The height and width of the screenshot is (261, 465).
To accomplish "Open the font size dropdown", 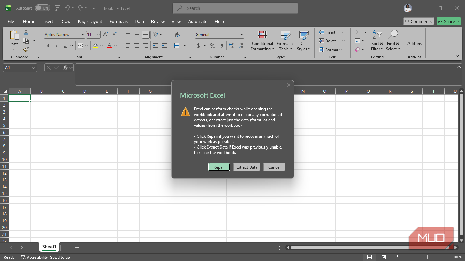I will [98, 35].
